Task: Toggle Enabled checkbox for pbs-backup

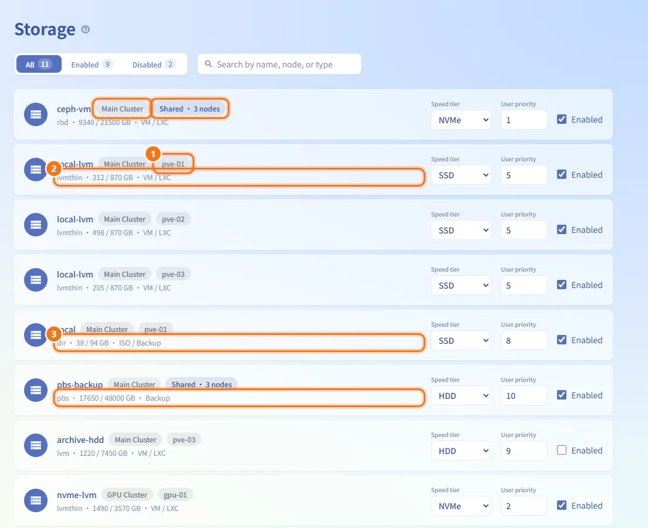Action: click(x=562, y=395)
